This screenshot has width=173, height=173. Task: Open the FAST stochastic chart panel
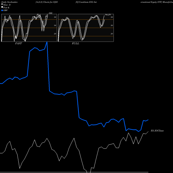tap(29, 28)
